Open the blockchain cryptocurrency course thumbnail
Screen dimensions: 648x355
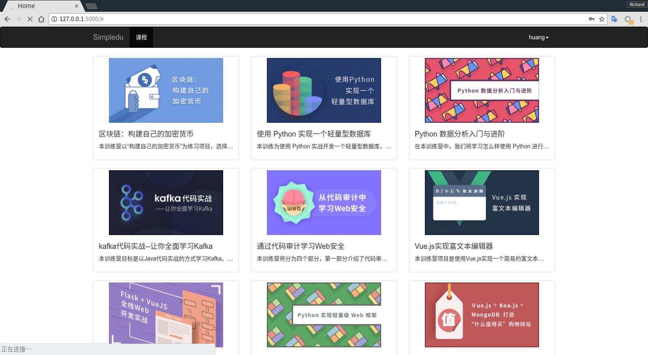click(166, 90)
